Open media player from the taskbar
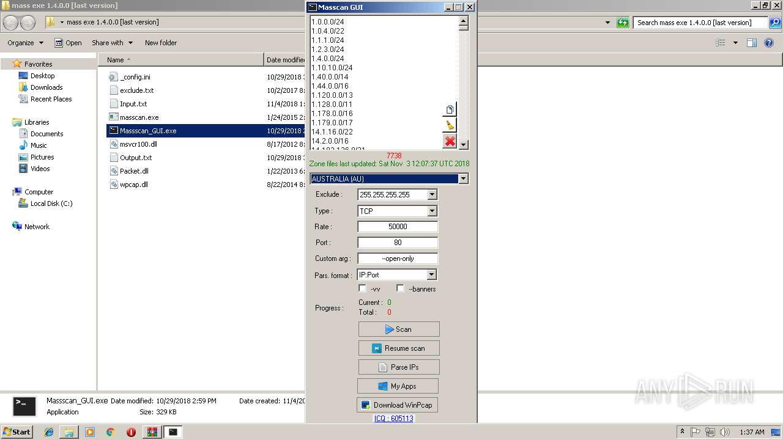 tap(90, 432)
